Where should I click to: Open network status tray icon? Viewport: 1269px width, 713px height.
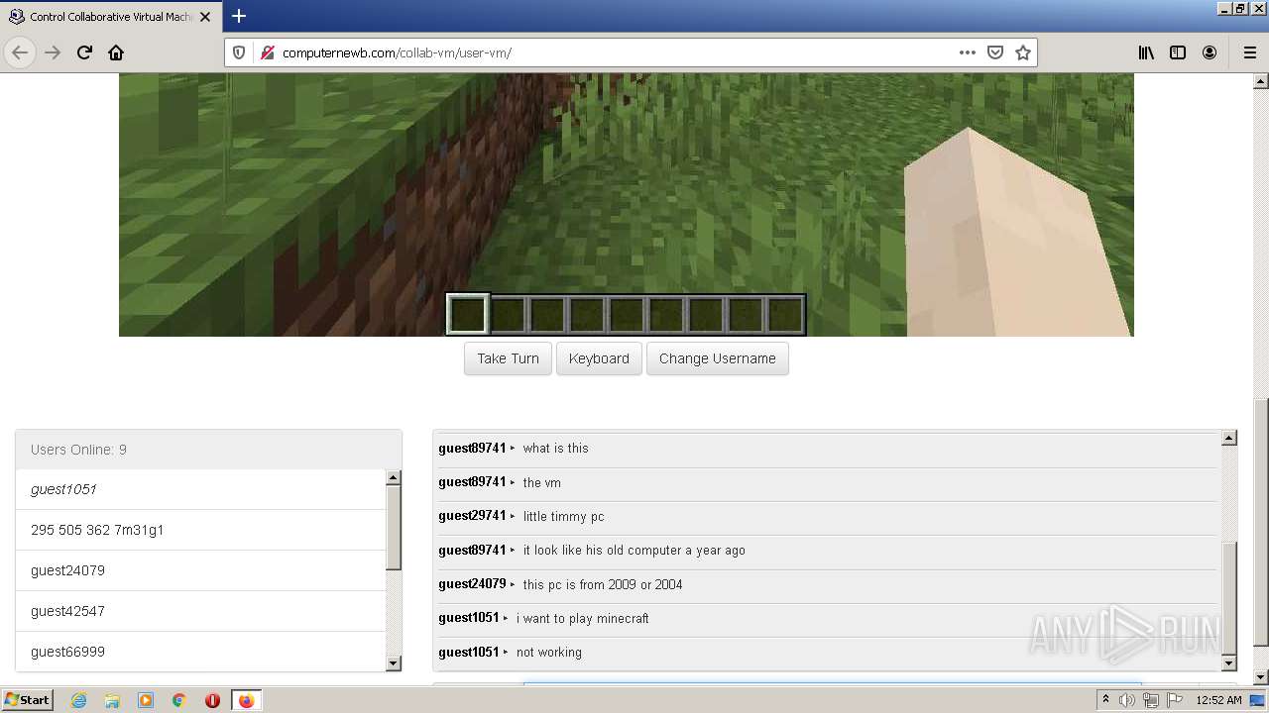1151,700
